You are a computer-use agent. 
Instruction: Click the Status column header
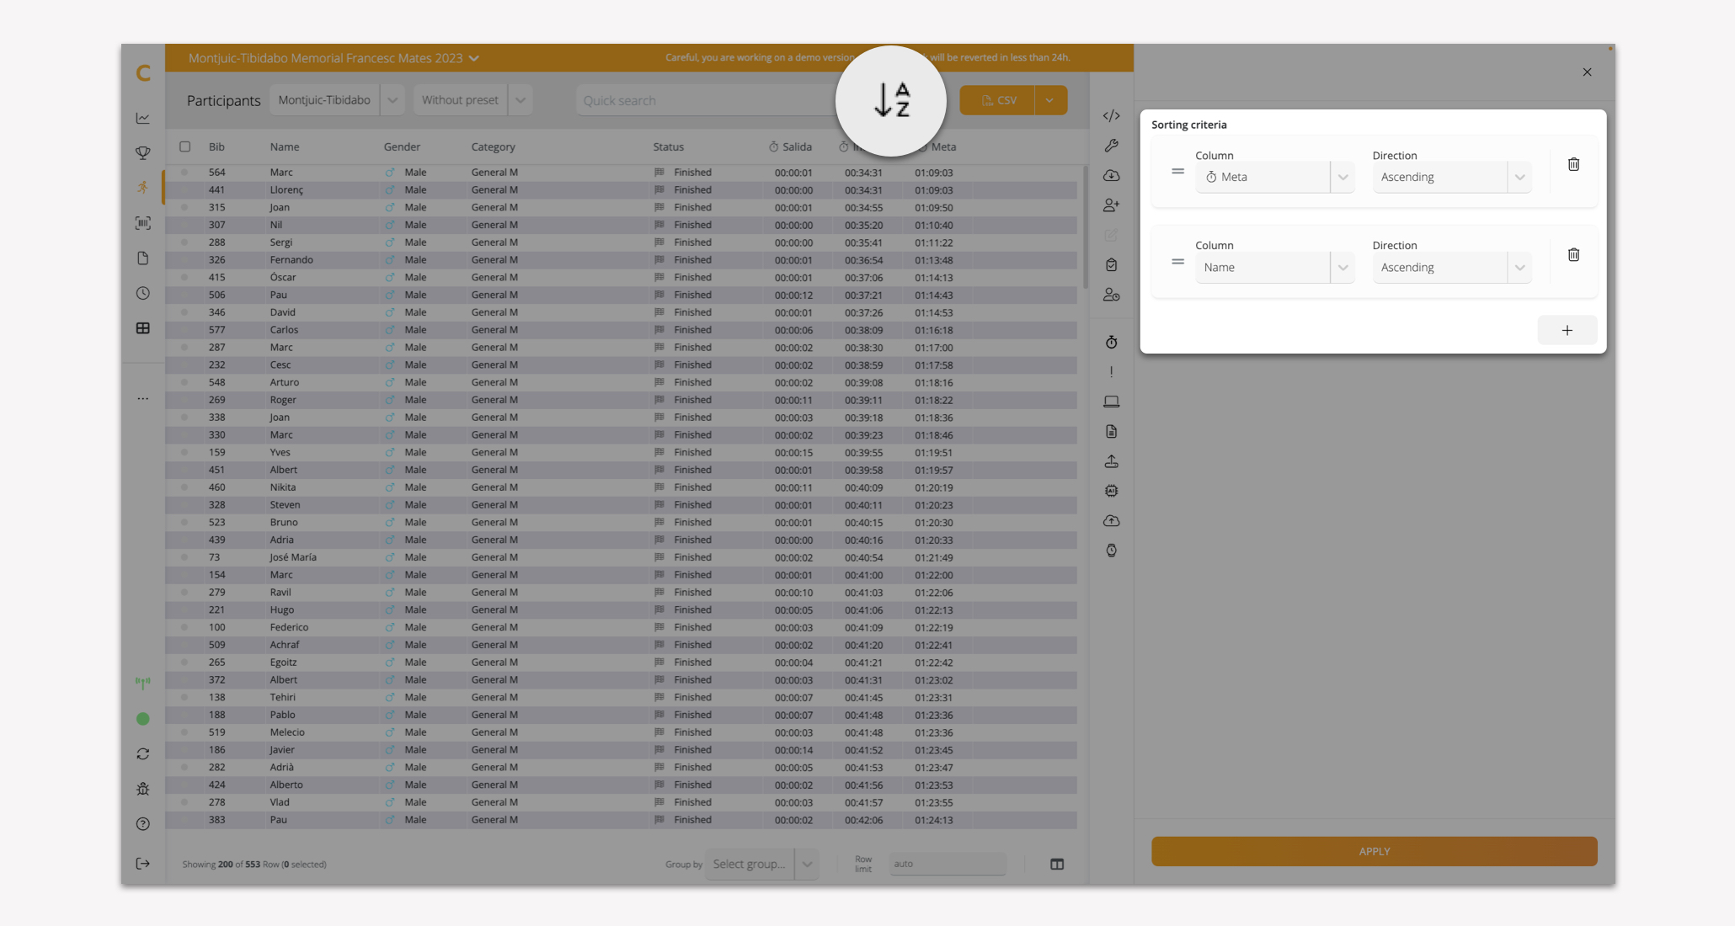(668, 146)
